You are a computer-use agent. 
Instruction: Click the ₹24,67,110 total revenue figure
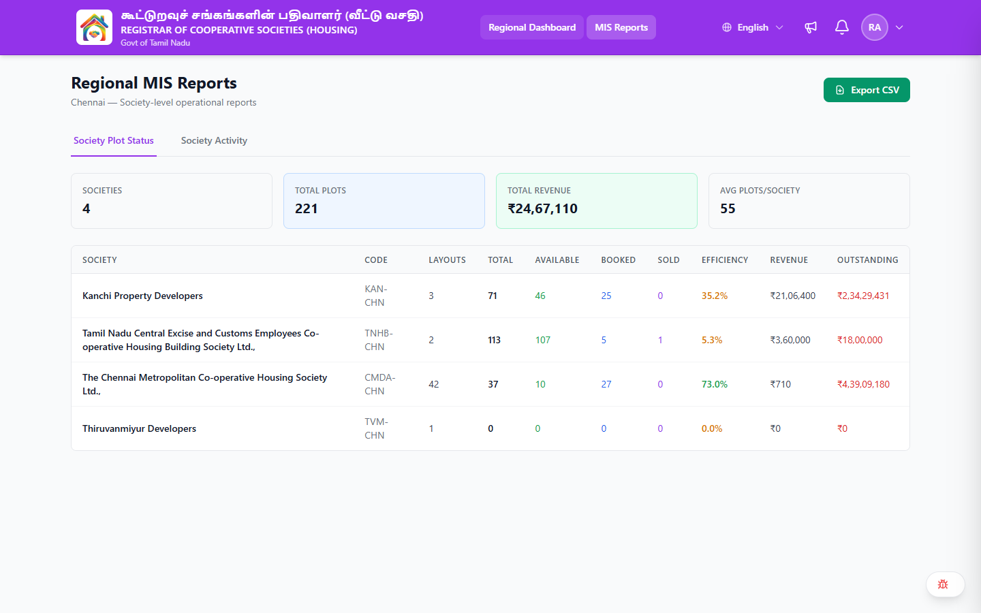(542, 208)
